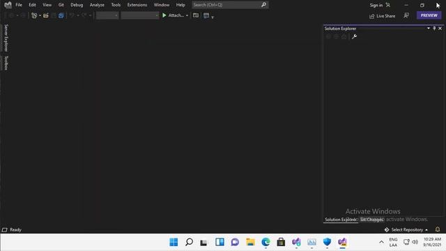
Task: Switch to the Git Changes bottom tab
Action: (x=371, y=220)
